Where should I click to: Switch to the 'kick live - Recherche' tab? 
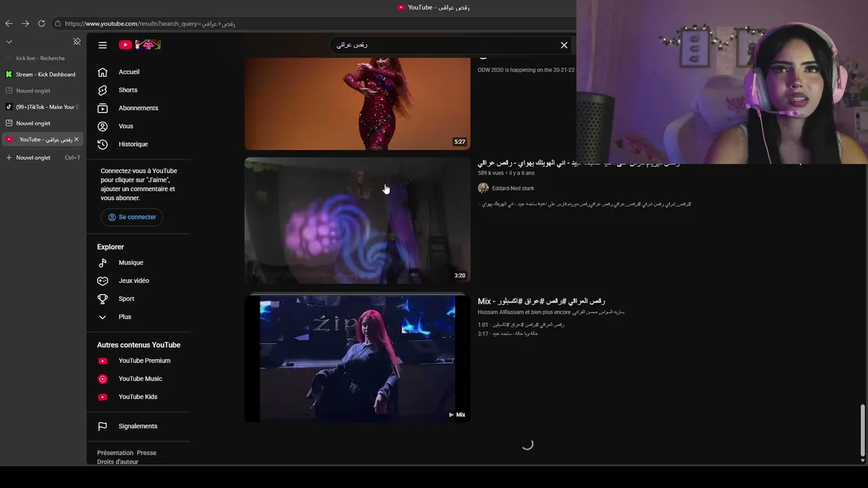[x=42, y=58]
